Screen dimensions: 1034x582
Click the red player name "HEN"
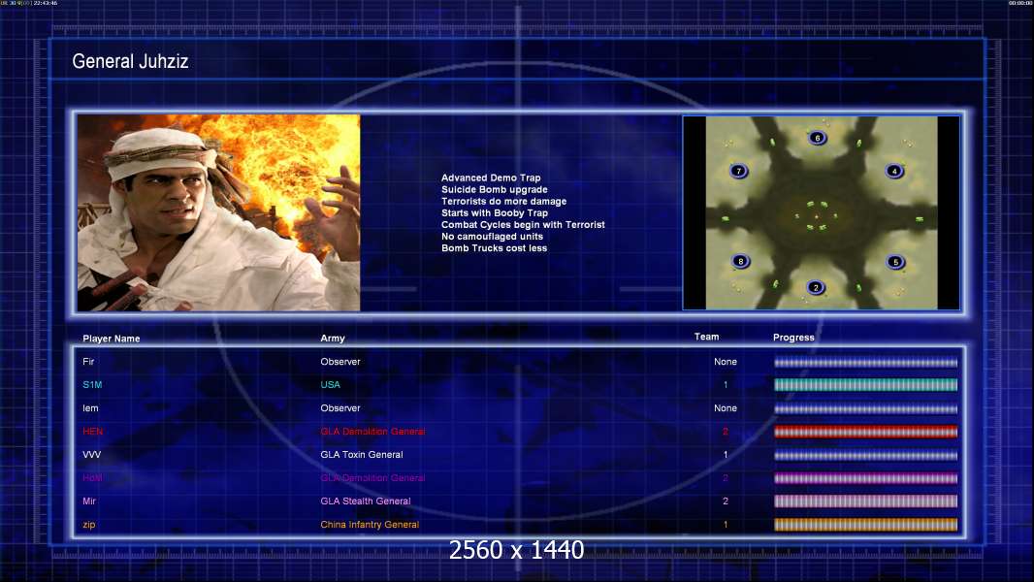93,432
